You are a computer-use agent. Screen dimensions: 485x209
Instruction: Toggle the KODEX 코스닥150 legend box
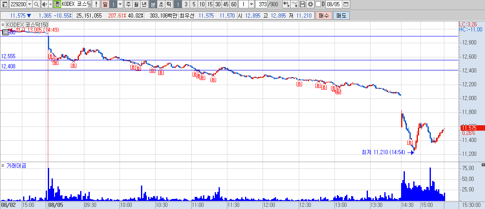[25, 25]
